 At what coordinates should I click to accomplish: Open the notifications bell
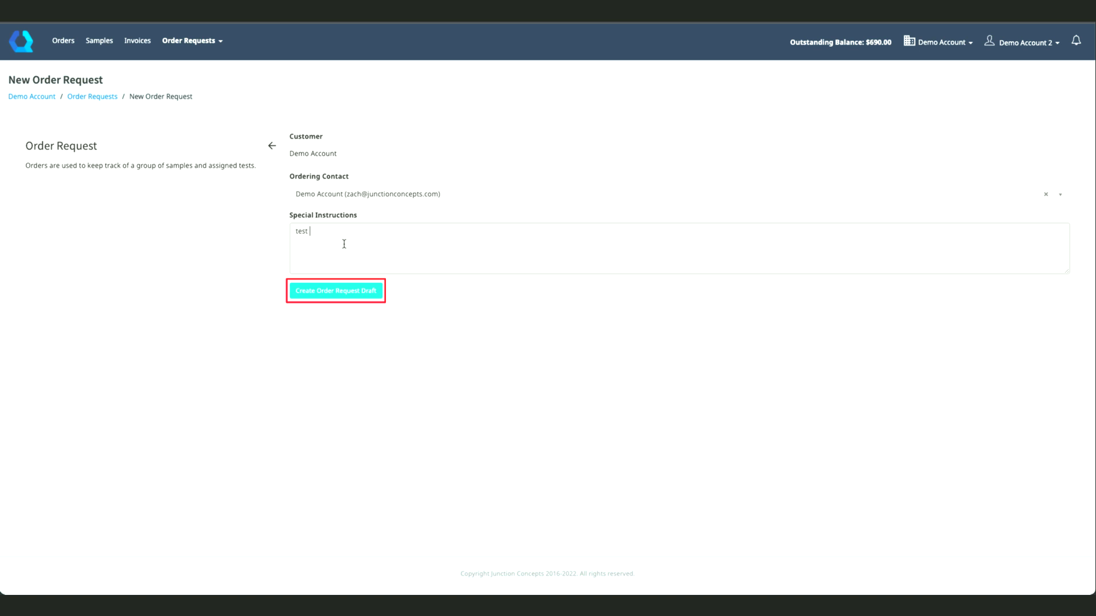click(1076, 40)
